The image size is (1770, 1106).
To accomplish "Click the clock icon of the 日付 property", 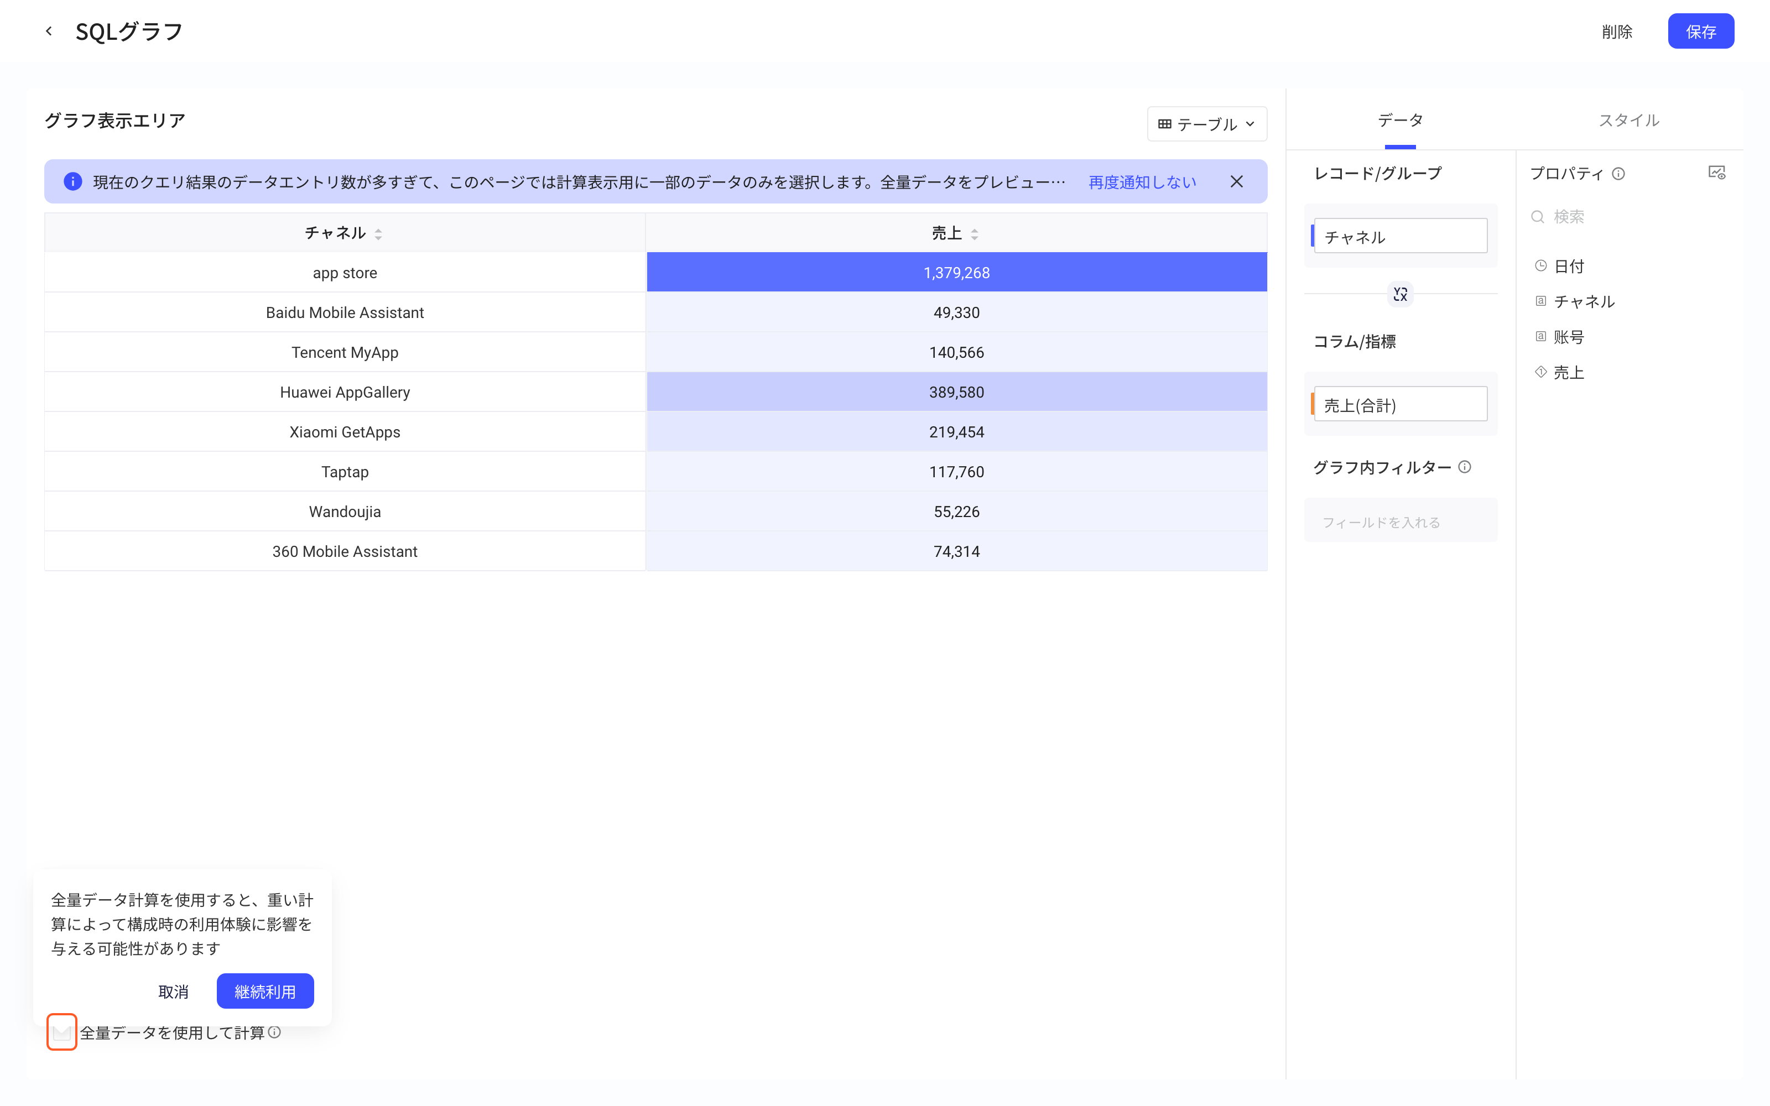I will [x=1540, y=265].
